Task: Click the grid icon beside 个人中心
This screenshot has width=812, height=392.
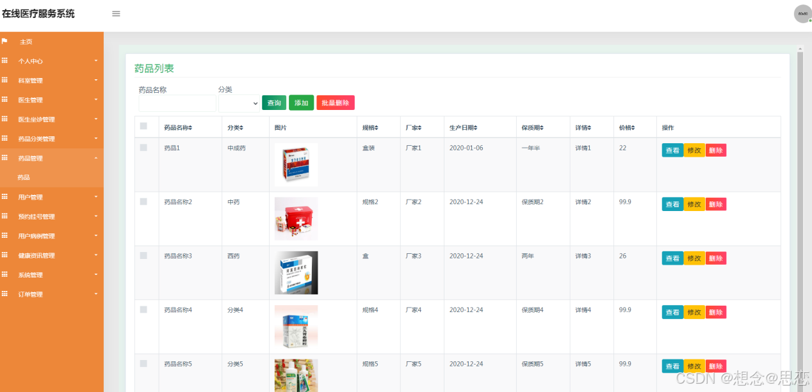Action: [4, 61]
